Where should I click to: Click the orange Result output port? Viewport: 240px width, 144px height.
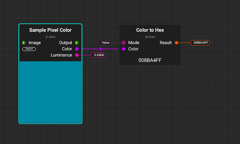click(x=176, y=43)
